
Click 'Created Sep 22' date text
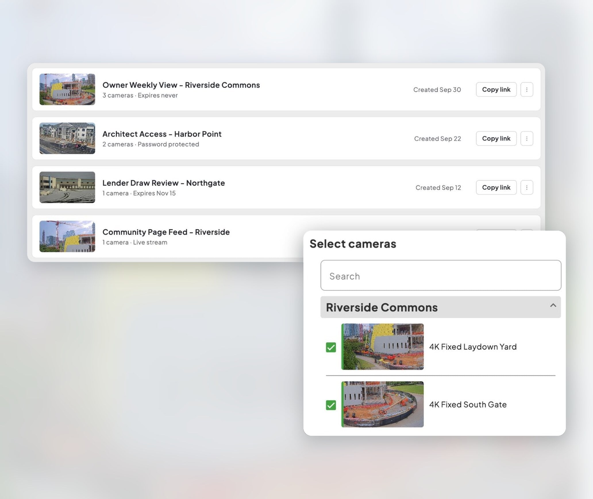tap(438, 139)
